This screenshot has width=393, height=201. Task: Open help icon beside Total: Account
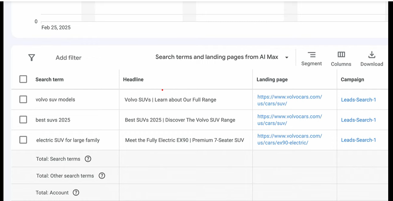76,192
